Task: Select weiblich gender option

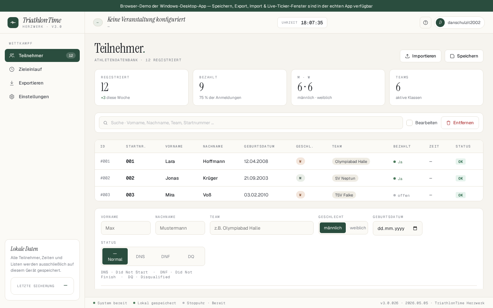Action: coord(358,228)
